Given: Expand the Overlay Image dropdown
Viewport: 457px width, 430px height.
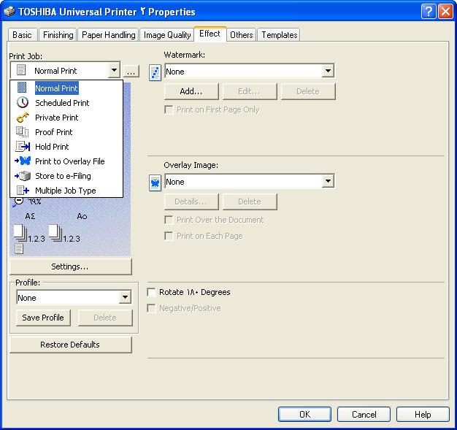Looking at the screenshot, I should pos(328,181).
